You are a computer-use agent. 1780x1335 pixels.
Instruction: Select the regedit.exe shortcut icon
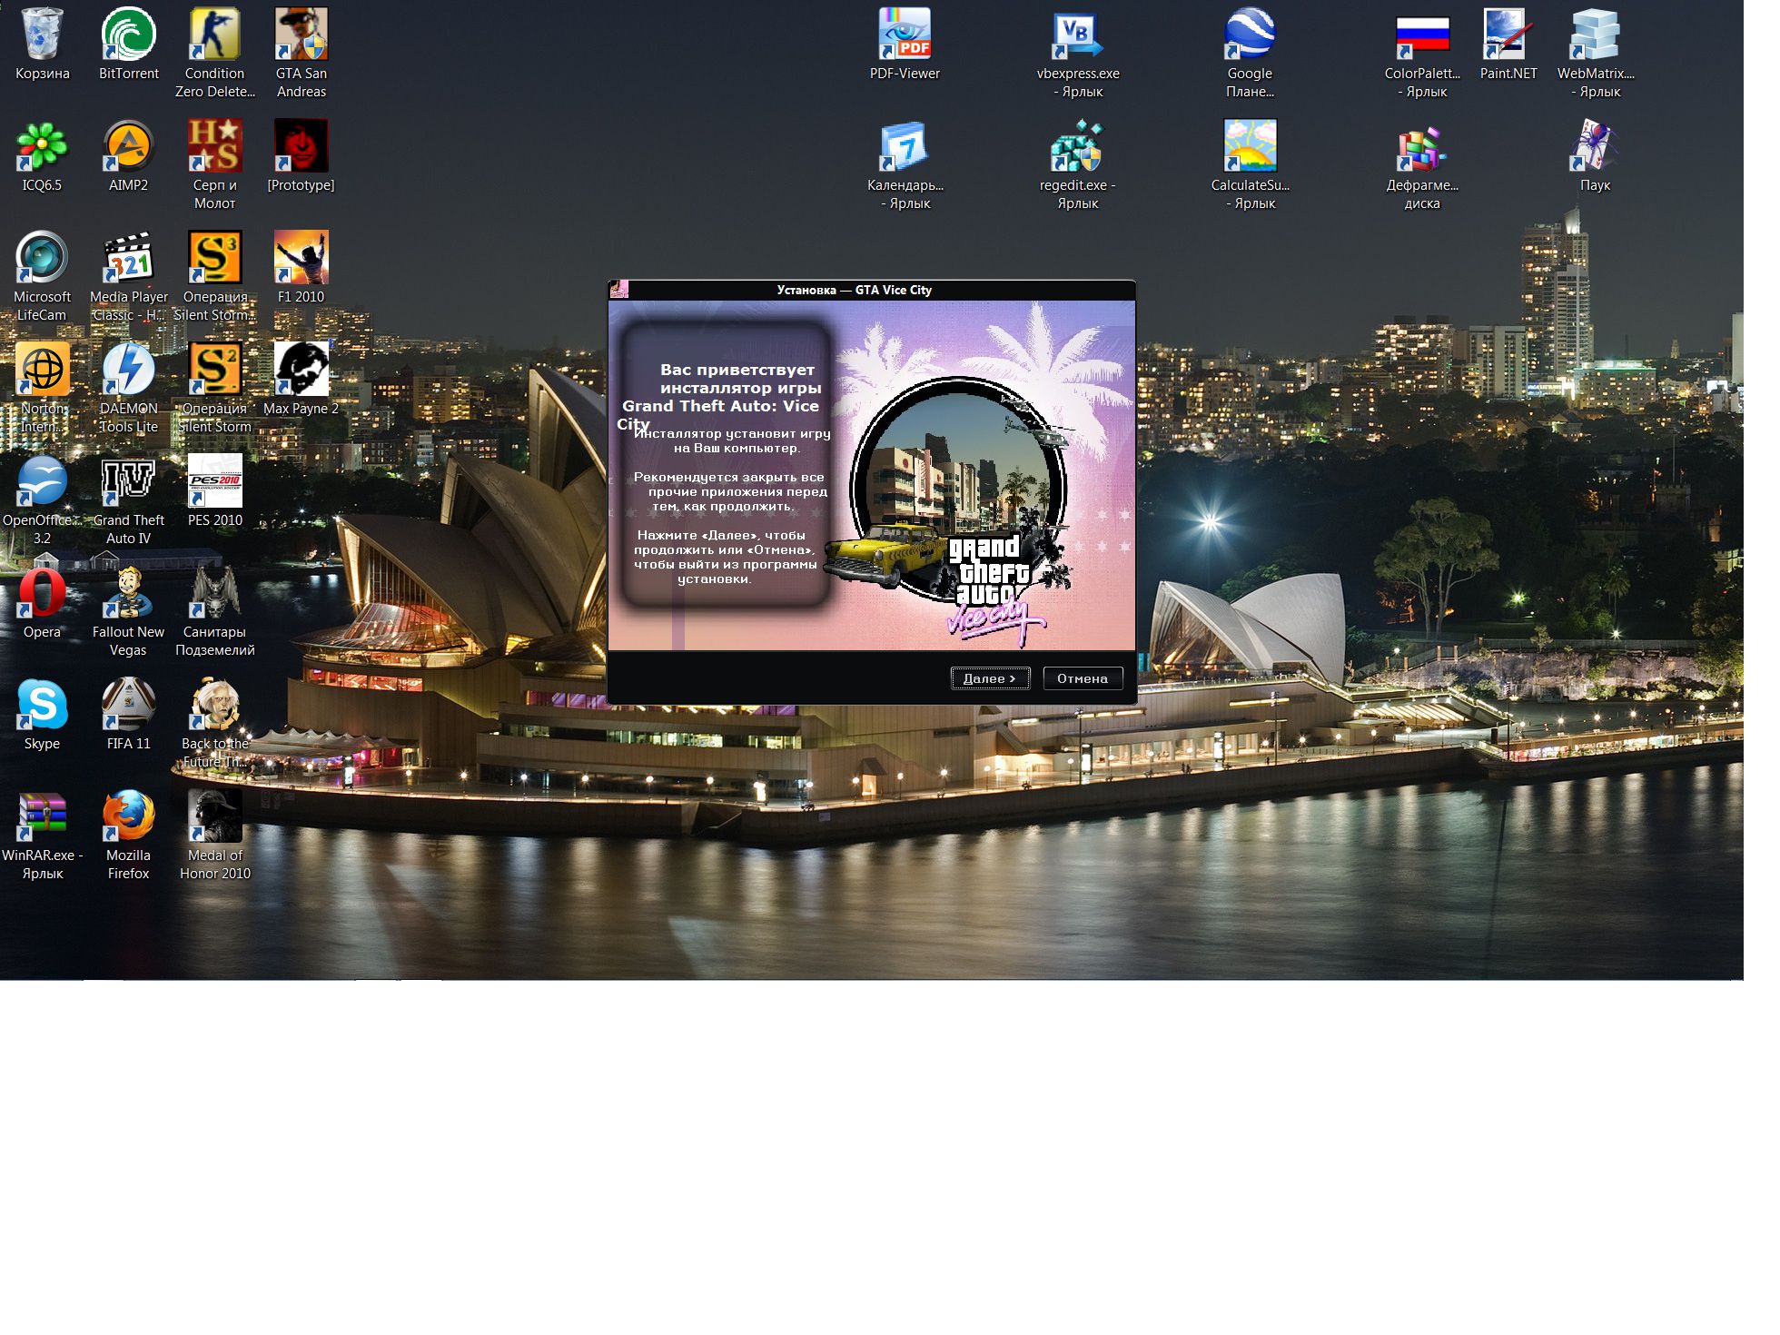click(1077, 146)
